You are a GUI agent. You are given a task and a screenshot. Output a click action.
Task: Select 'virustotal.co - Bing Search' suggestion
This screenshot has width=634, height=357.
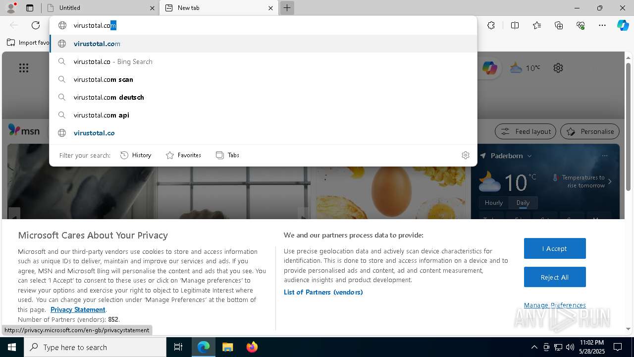pyautogui.click(x=263, y=61)
